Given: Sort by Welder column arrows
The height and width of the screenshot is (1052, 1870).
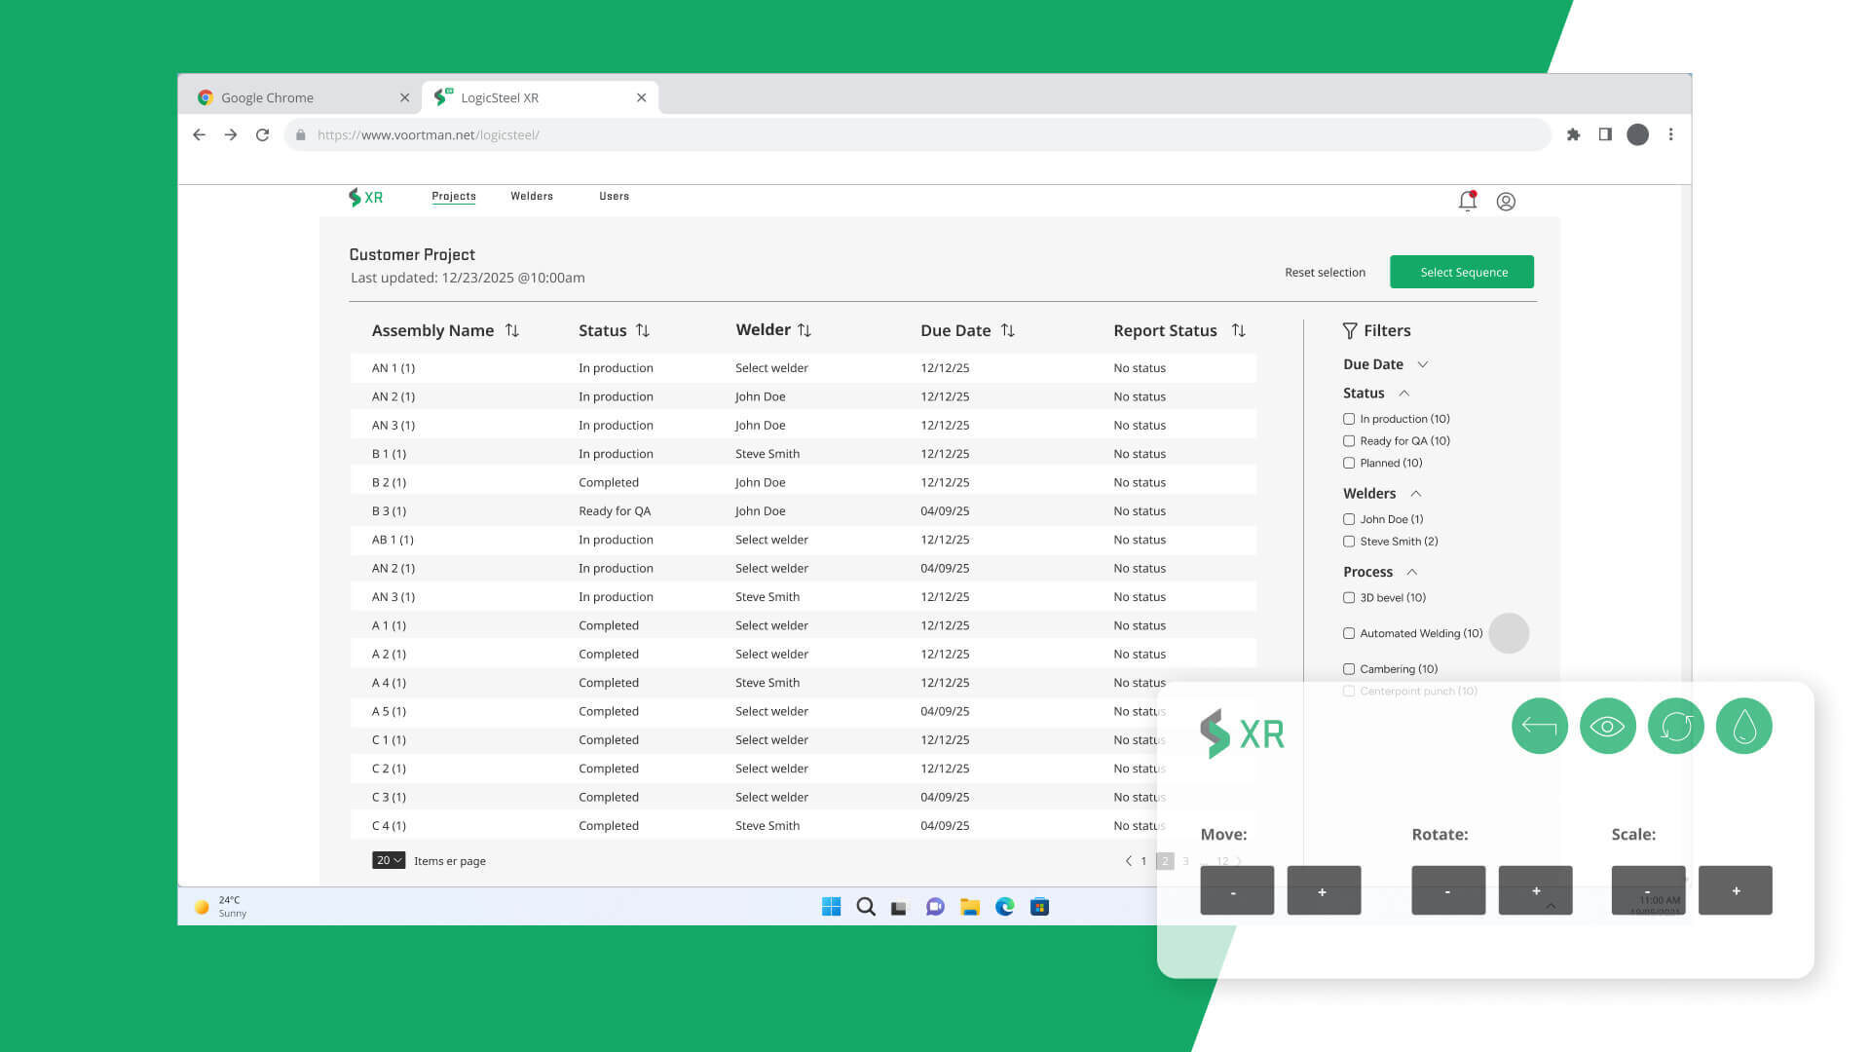Looking at the screenshot, I should [x=804, y=331].
